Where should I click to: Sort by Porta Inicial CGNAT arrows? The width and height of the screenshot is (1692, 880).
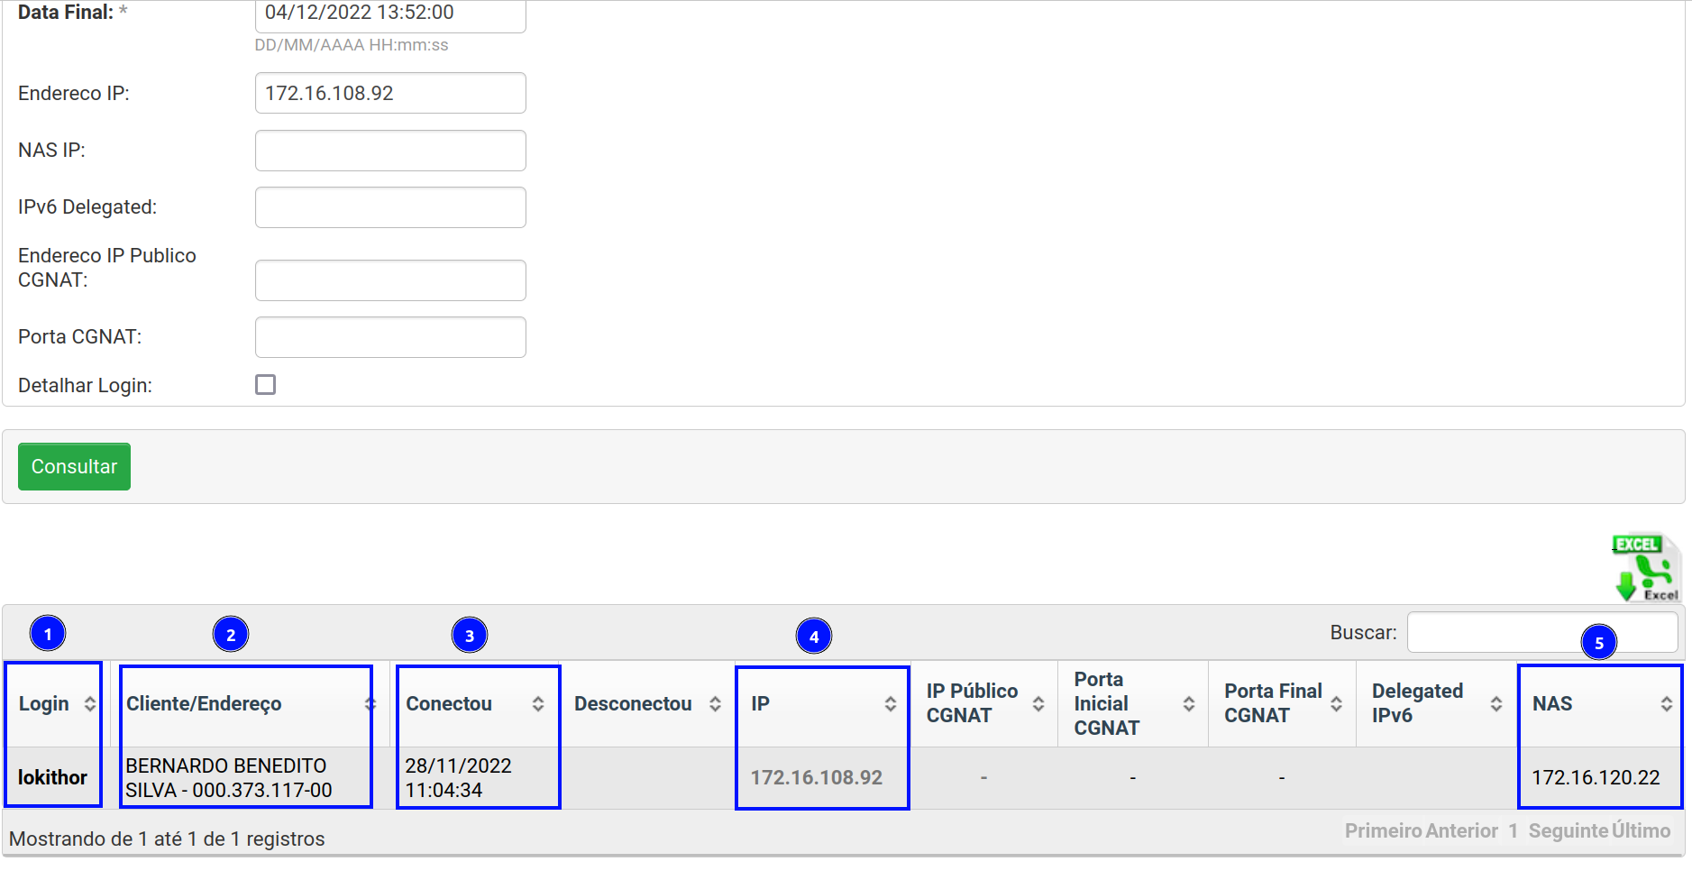click(1188, 704)
